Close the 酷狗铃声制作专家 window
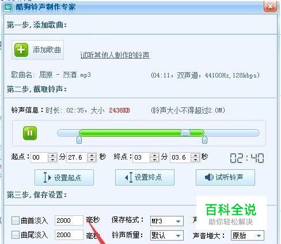 [270, 6]
